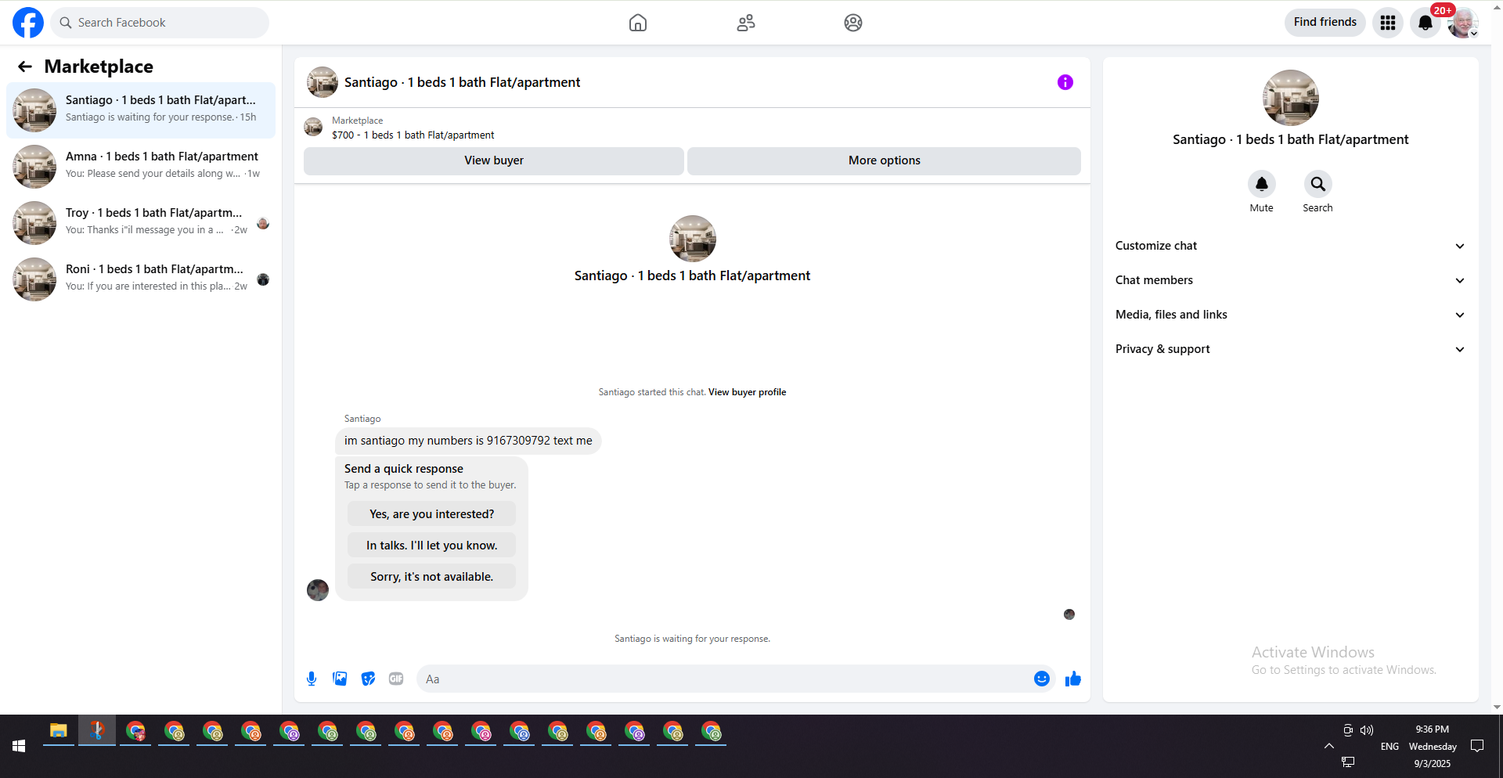Send quick response "In talks. I'll let you know."

(x=432, y=546)
